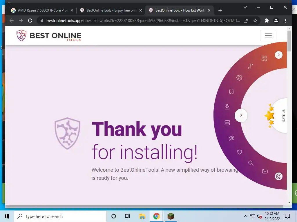Viewport: 297px width, 222px height.
Task: Toggle the crossed-out eye icon on the wheel
Action: [x=231, y=138]
